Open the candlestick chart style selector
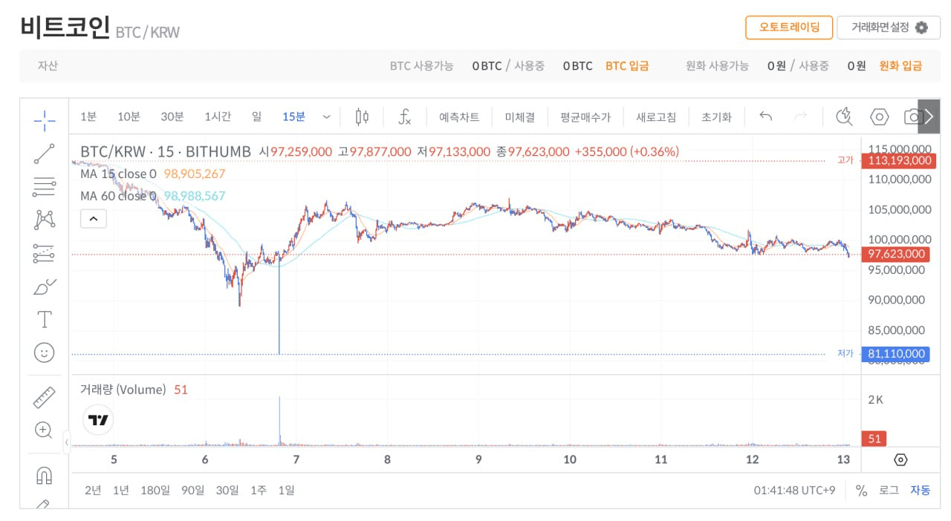This screenshot has width=951, height=521. click(x=362, y=117)
